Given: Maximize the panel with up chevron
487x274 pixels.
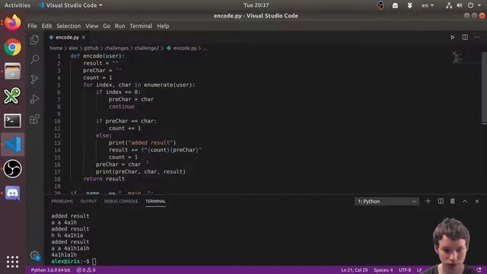Looking at the screenshot, I should click(465, 201).
